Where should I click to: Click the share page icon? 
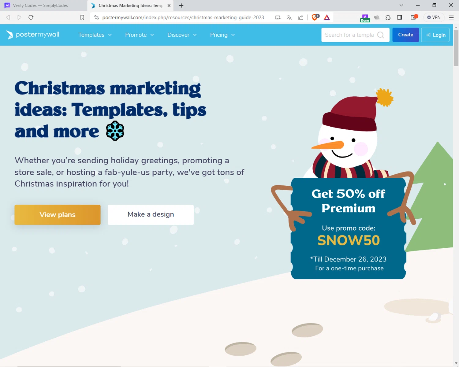point(301,17)
